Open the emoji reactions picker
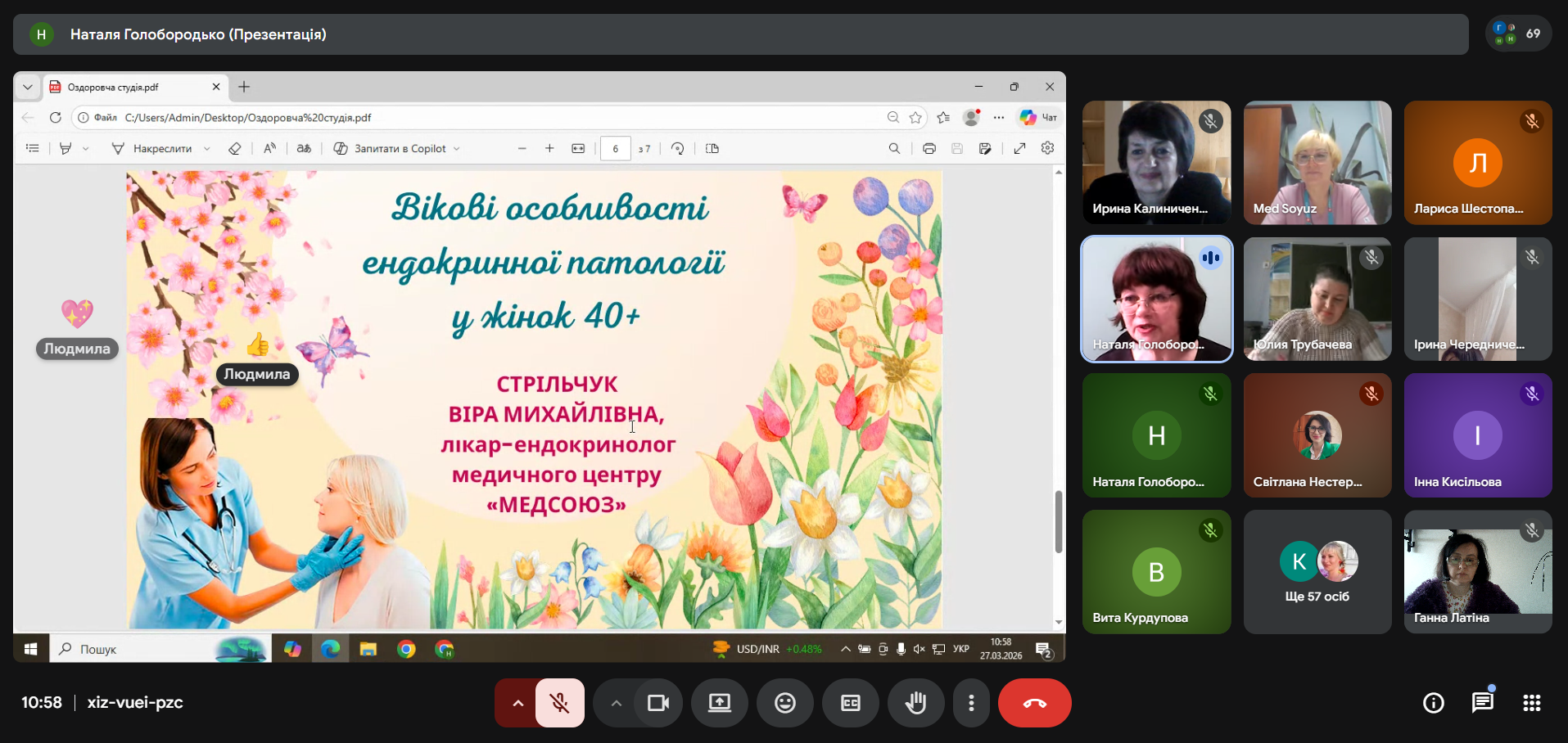1568x743 pixels. click(784, 703)
